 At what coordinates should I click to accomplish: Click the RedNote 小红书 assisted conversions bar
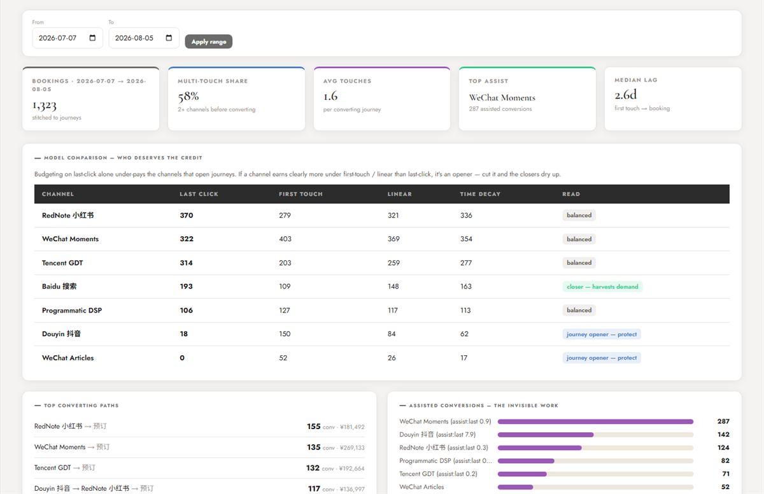(595, 448)
